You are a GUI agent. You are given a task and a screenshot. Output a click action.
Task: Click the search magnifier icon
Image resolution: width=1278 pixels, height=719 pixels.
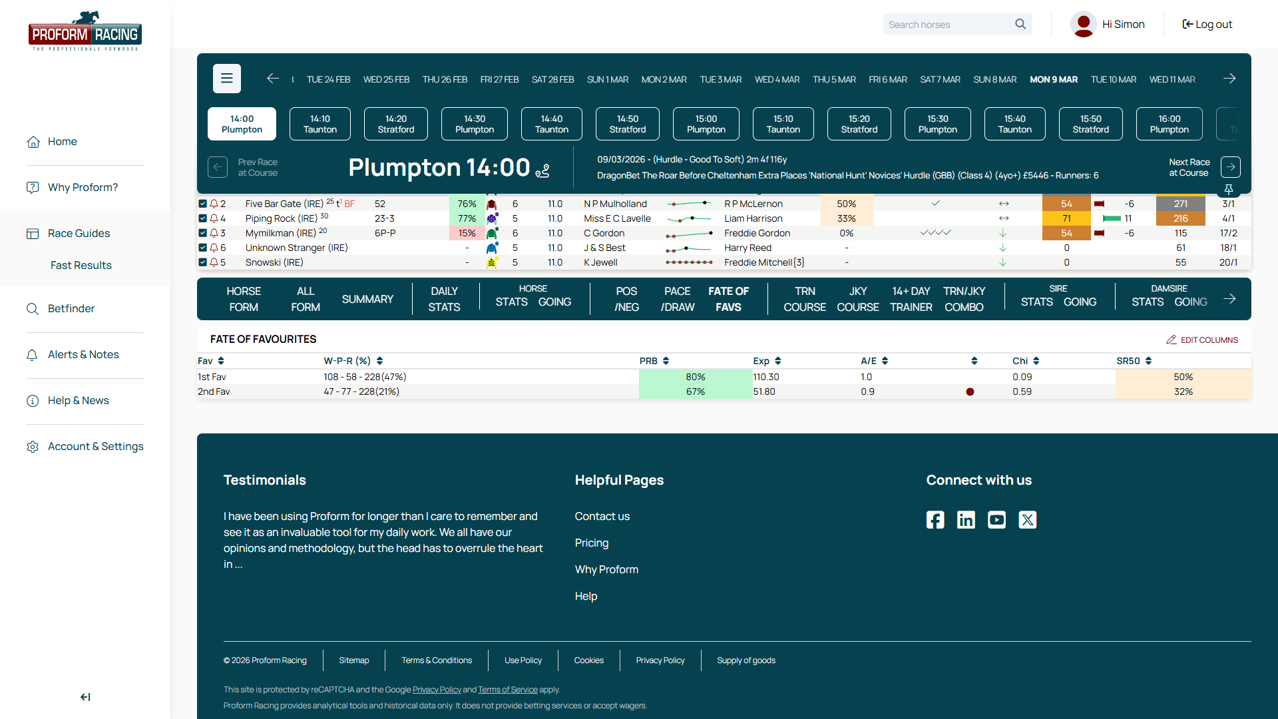point(1020,25)
